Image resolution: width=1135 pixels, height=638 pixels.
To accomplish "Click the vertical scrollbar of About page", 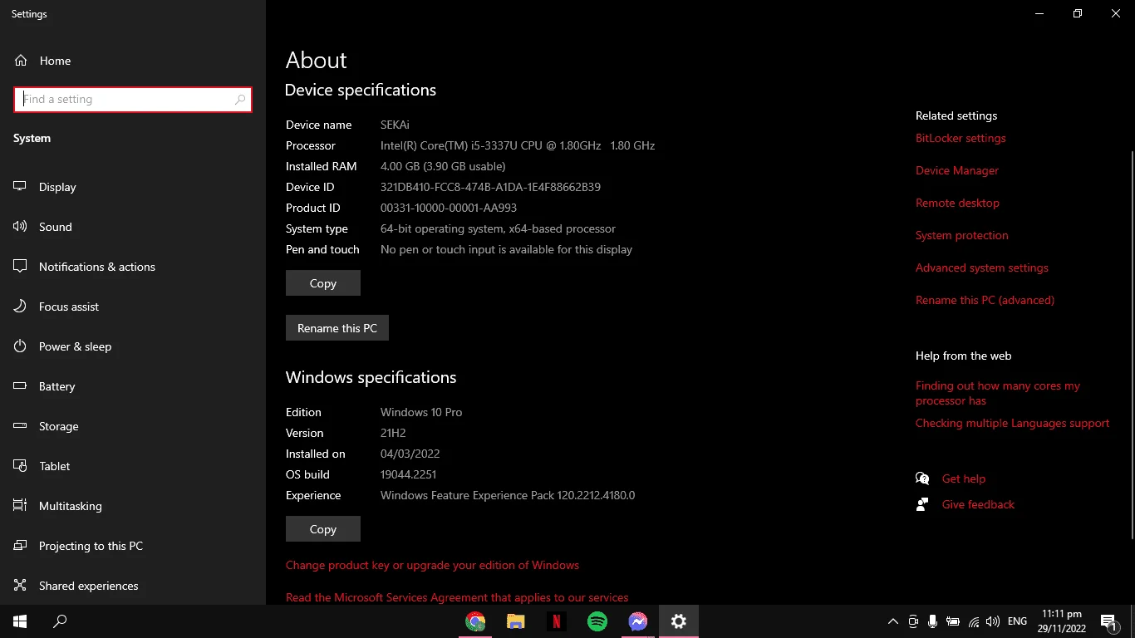I will coord(1131,345).
